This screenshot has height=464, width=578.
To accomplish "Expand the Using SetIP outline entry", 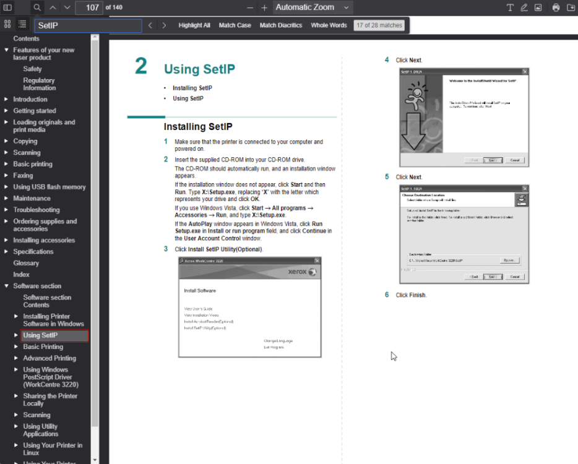I will point(16,335).
